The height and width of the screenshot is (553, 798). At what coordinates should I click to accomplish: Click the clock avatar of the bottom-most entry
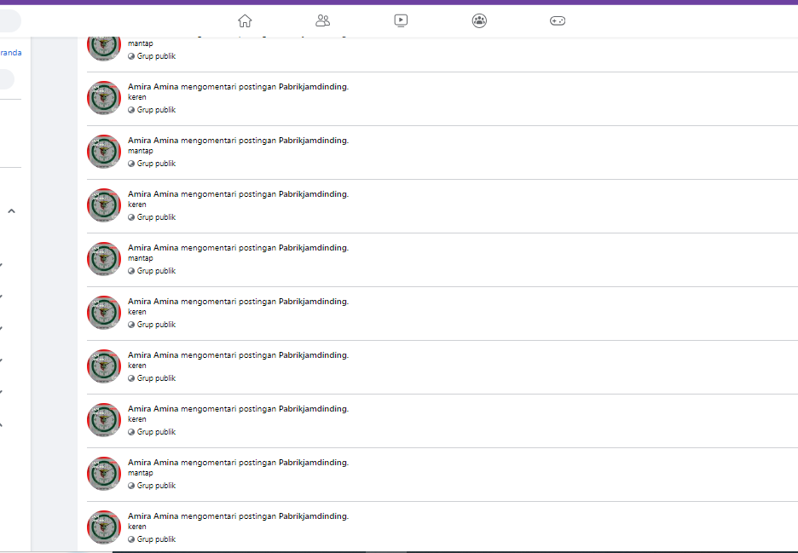104,527
